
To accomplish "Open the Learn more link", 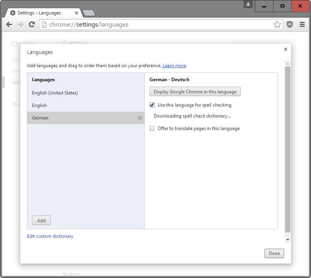I will click(174, 66).
